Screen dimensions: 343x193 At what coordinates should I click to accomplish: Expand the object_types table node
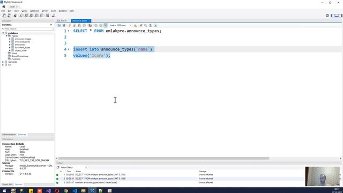10,50
